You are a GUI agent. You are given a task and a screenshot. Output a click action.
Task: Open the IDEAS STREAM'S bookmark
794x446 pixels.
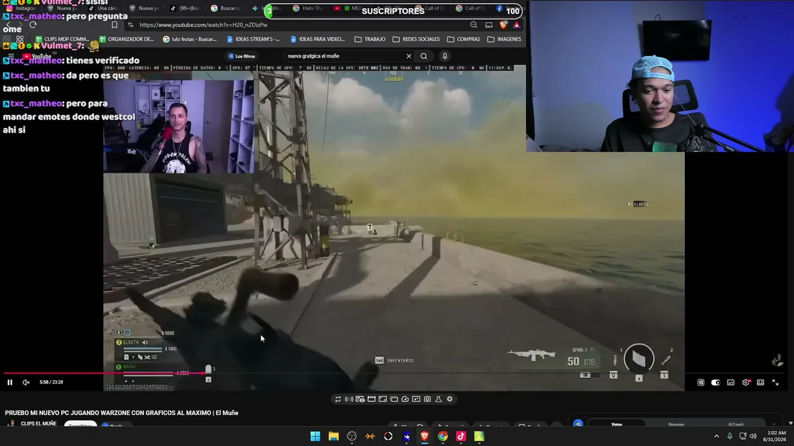point(253,39)
